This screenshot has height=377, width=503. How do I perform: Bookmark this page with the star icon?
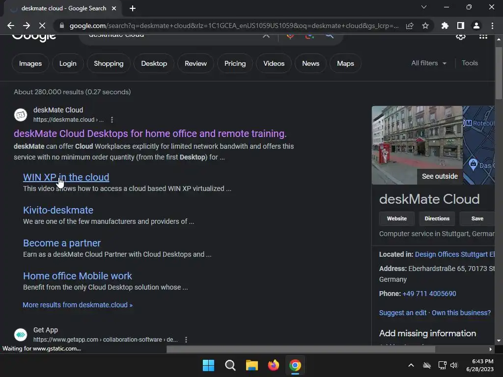click(x=425, y=26)
